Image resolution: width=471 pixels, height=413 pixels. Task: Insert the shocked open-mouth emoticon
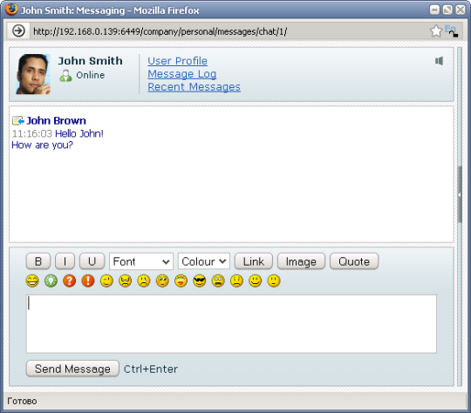pos(218,281)
